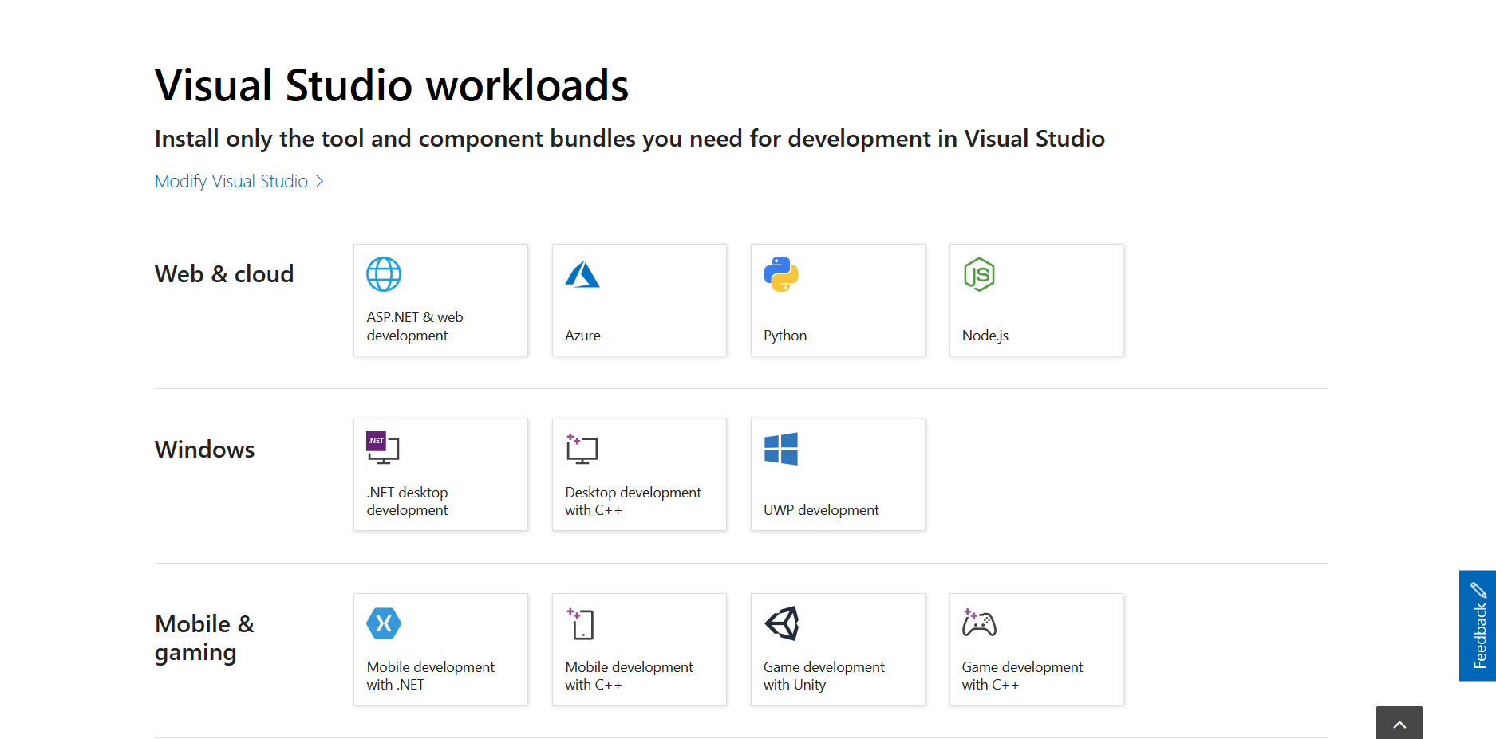Image resolution: width=1496 pixels, height=739 pixels.
Task: Select the Python workload icon
Action: coord(781,274)
